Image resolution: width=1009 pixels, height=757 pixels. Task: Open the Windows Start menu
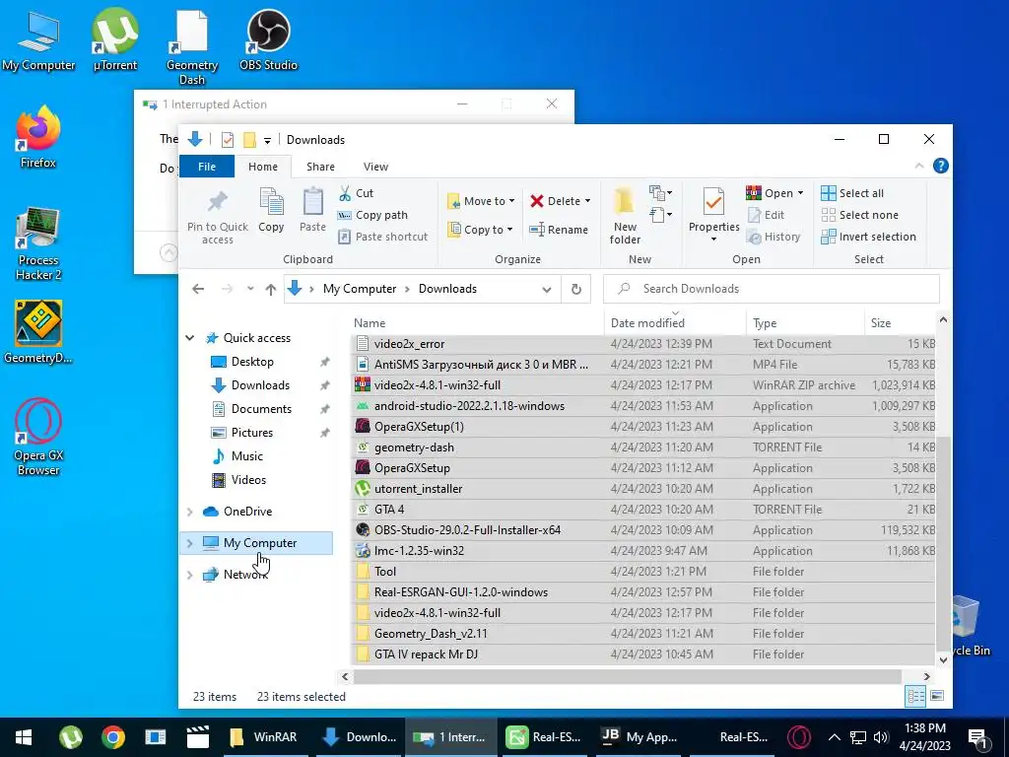(x=24, y=737)
